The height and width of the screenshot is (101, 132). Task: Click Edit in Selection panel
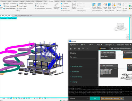click(x=125, y=8)
